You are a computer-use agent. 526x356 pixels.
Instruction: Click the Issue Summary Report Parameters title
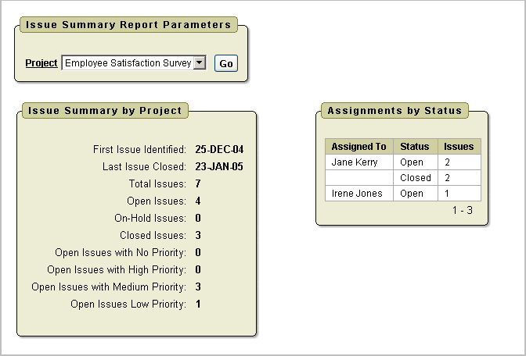128,25
